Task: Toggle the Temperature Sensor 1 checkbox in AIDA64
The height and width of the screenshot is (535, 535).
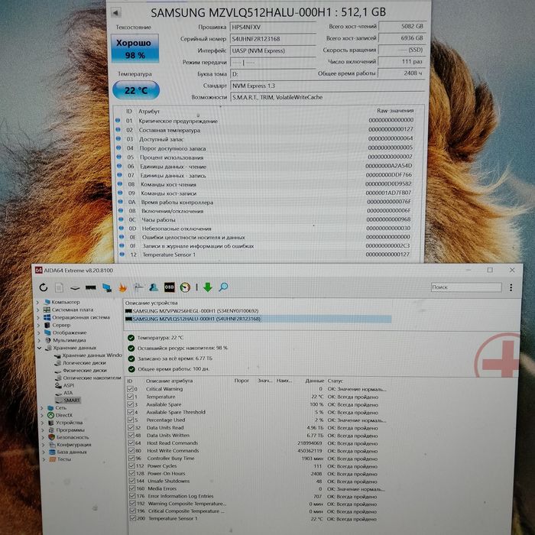Action: pos(133,518)
